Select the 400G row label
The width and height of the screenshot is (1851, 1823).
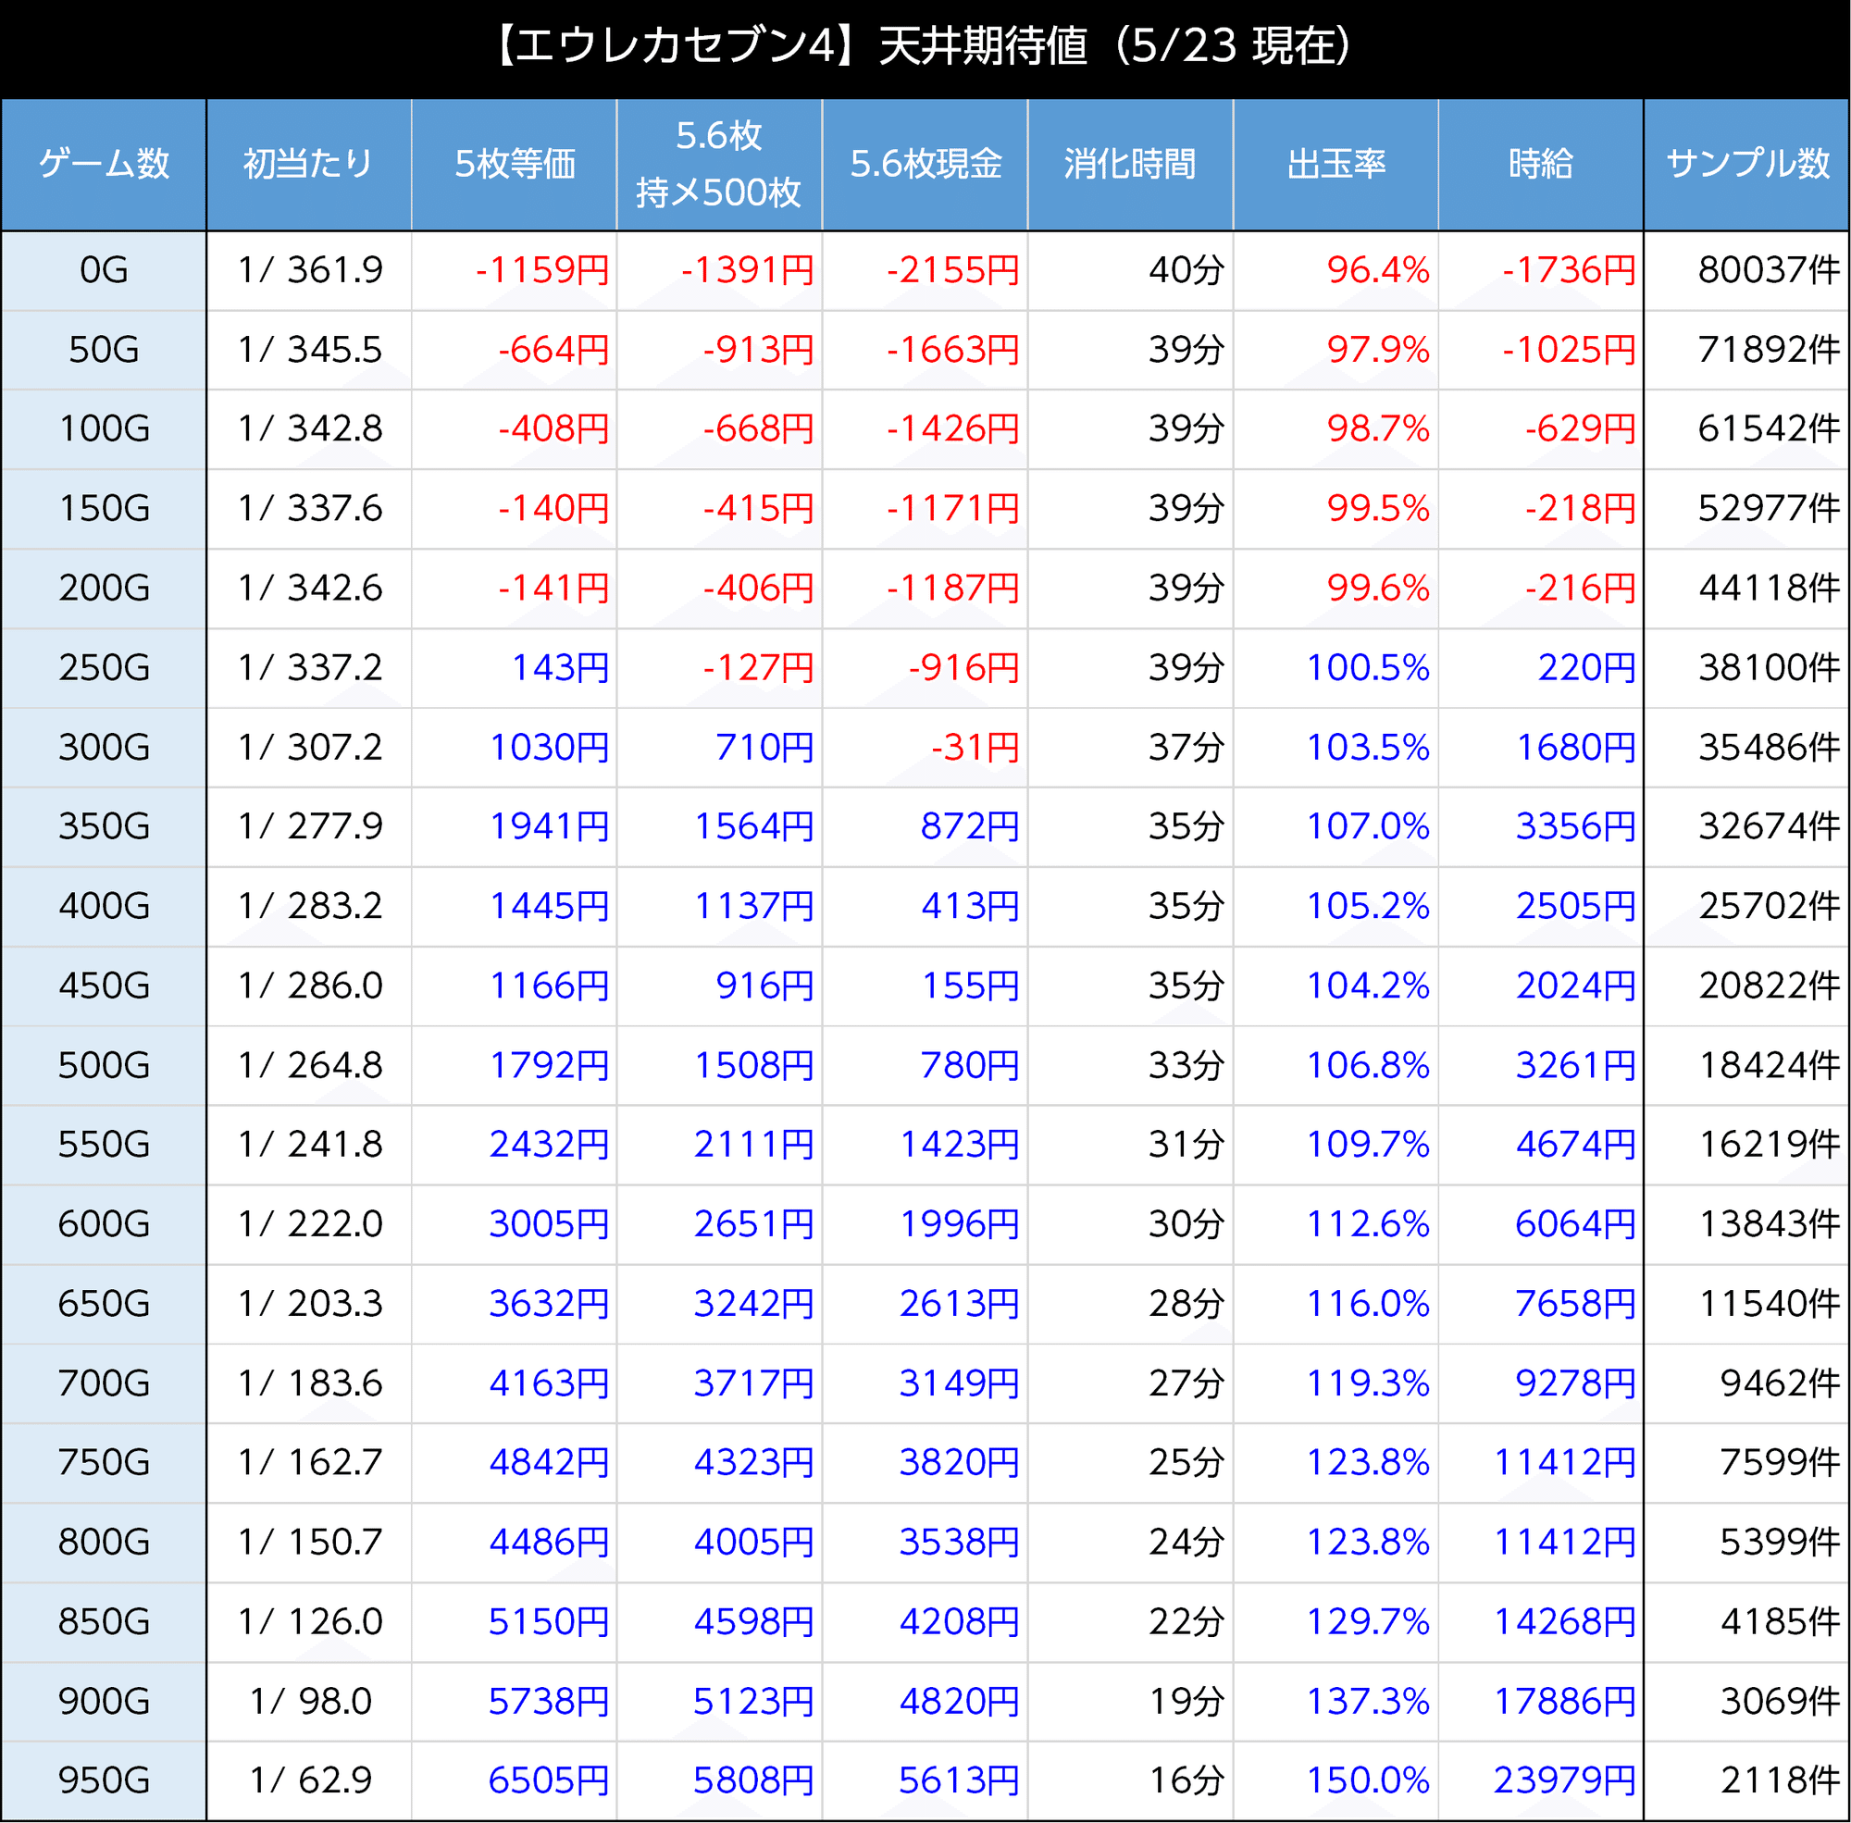click(104, 906)
